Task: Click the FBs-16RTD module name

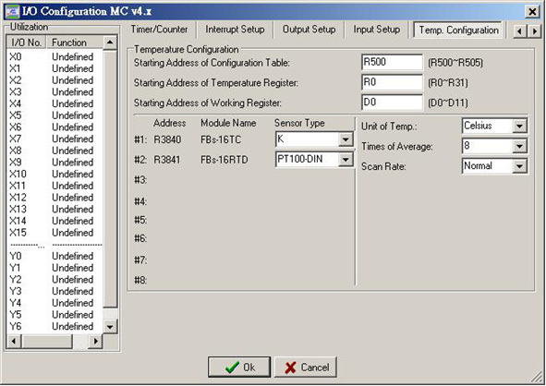Action: (224, 160)
